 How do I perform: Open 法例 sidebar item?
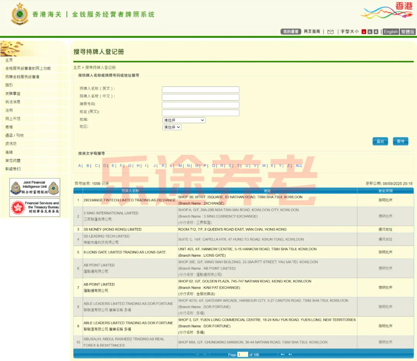[9, 110]
